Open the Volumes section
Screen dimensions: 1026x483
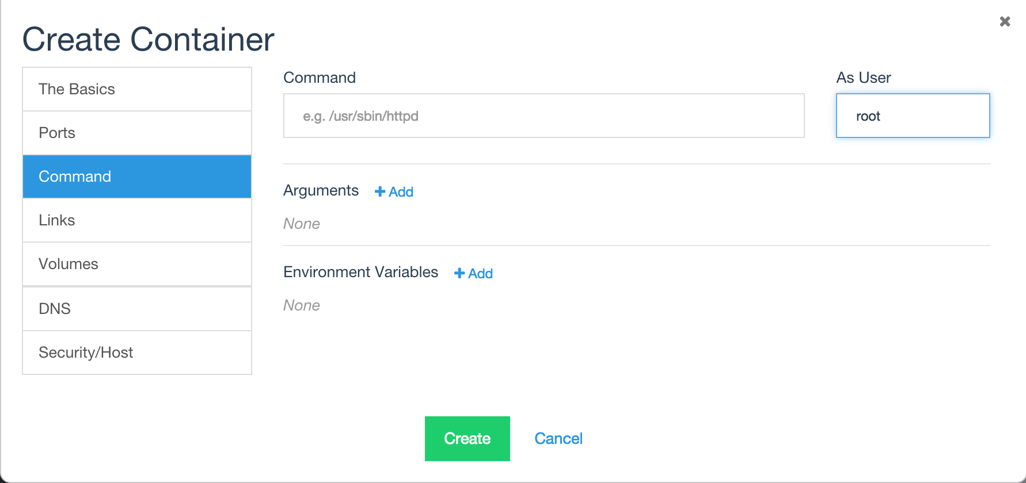tap(137, 264)
